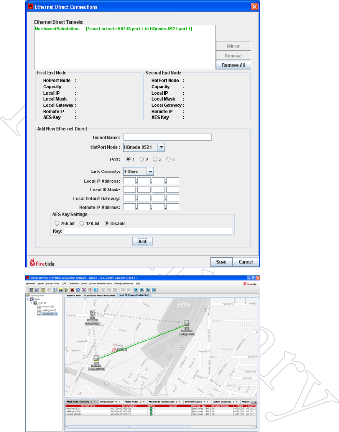The height and width of the screenshot is (432, 339).
Task: Click the Serial Number column header
Action: click(x=129, y=406)
